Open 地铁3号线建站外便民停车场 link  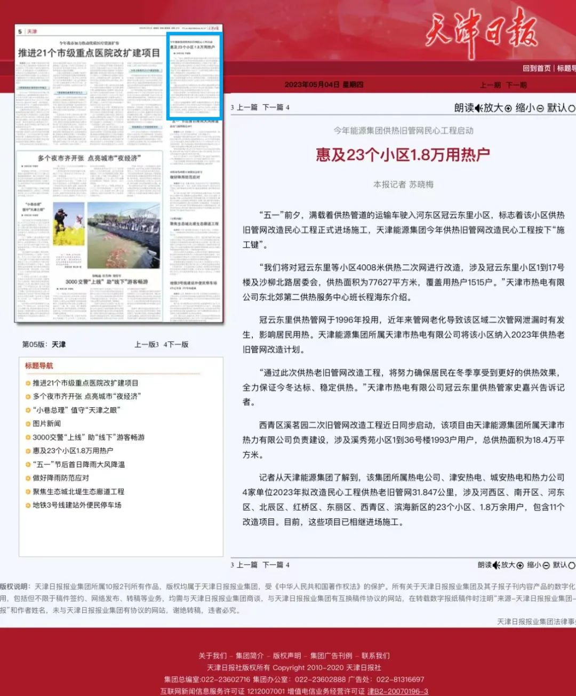(x=77, y=505)
